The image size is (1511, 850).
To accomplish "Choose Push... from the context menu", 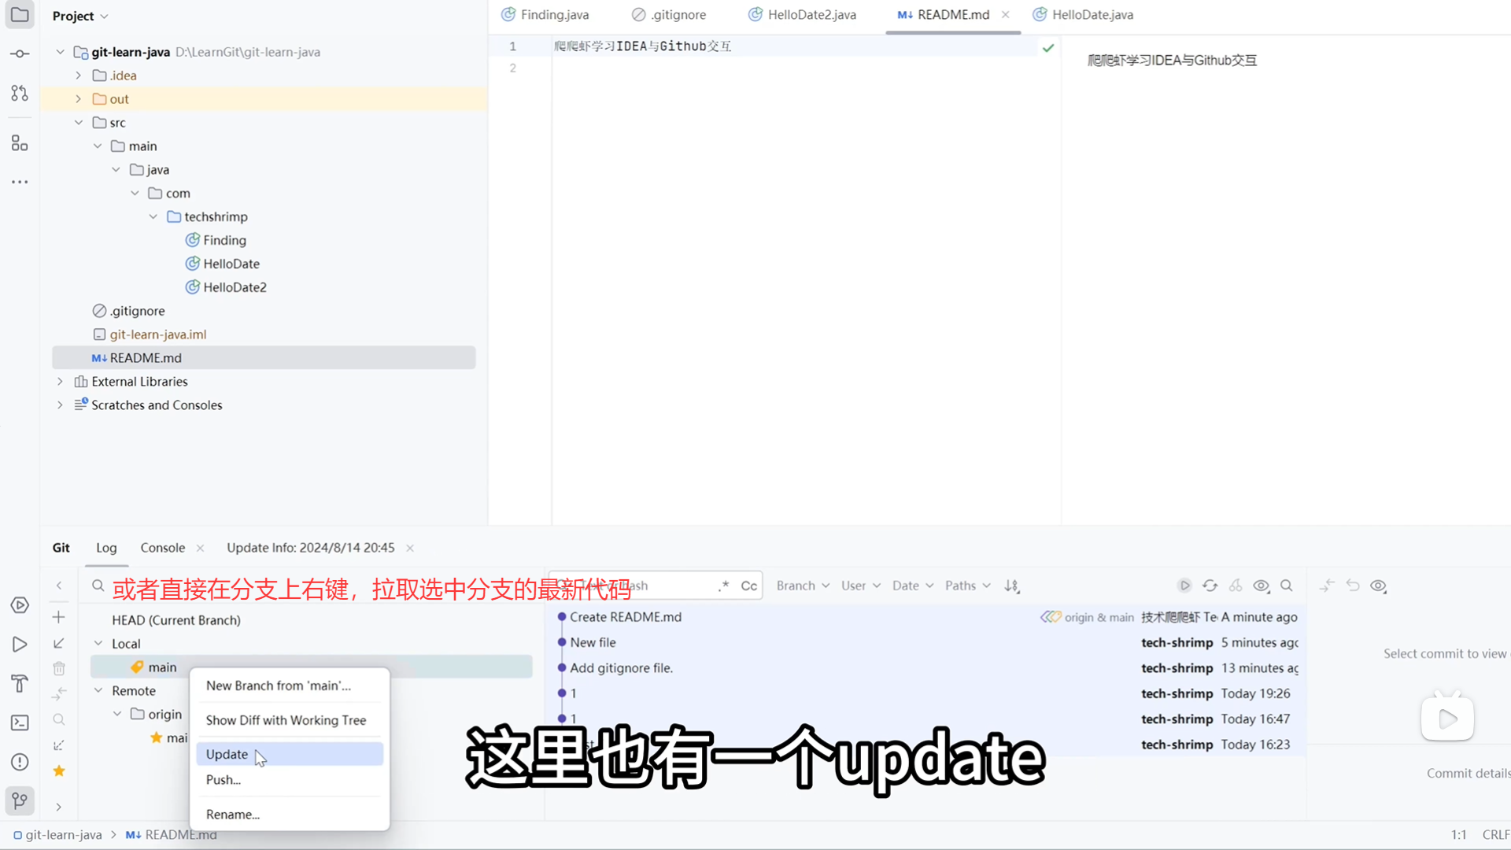I will point(224,780).
